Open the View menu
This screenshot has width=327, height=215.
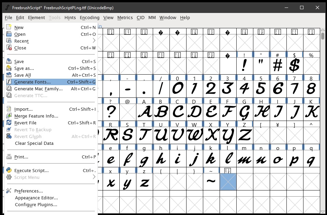[x=108, y=18]
